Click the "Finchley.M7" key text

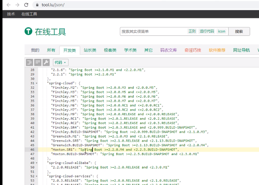pos(64,110)
